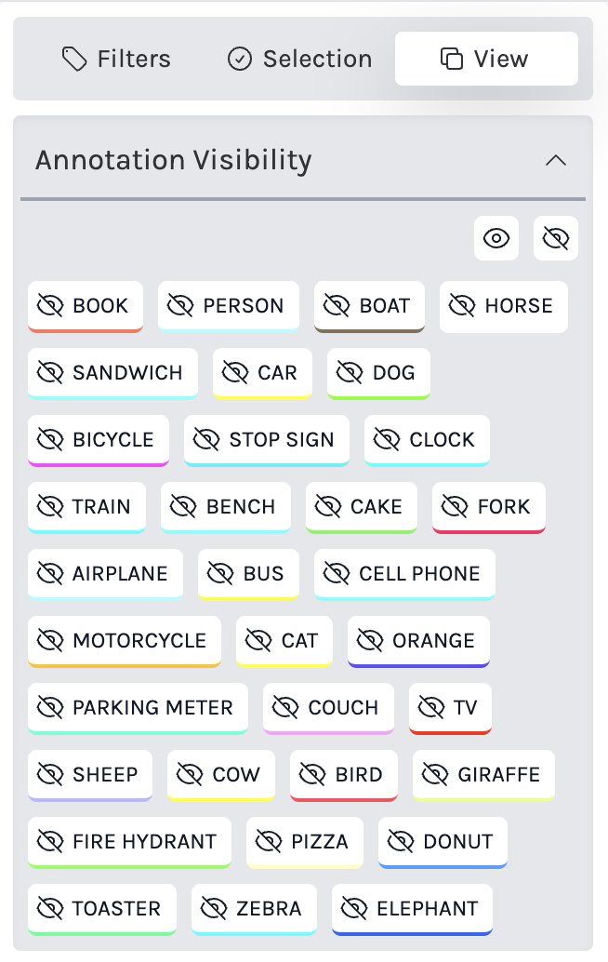Show the STOP SIGN annotation class
This screenshot has width=608, height=962.
pos(266,440)
